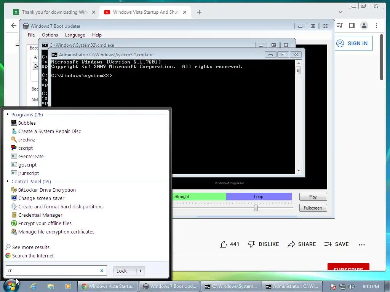390x292 pixels.
Task: Open Internet Explorer from taskbar
Action: 33,286
